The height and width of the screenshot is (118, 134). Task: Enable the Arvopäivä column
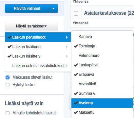pyautogui.click(x=102, y=84)
